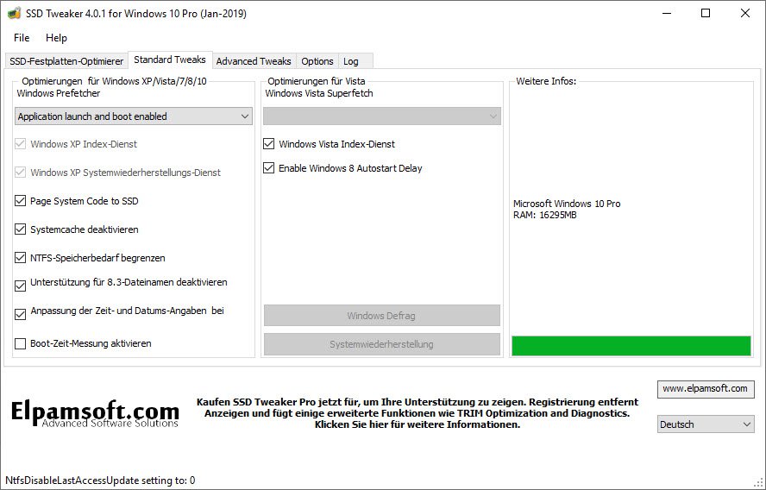
Task: Click 'Optimierungen für Windows XP/Vista/7/8/10' label
Action: pos(114,81)
